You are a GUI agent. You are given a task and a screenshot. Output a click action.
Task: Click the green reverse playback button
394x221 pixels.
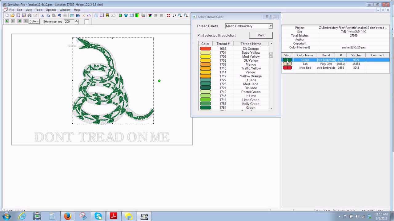pos(19,21)
